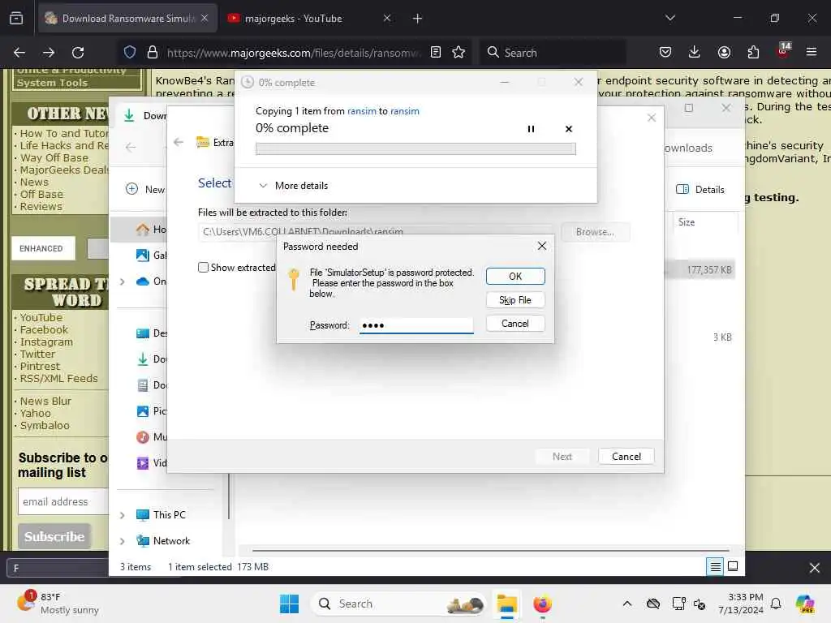Image resolution: width=831 pixels, height=623 pixels.
Task: Go forward in Firefox
Action: (x=49, y=53)
